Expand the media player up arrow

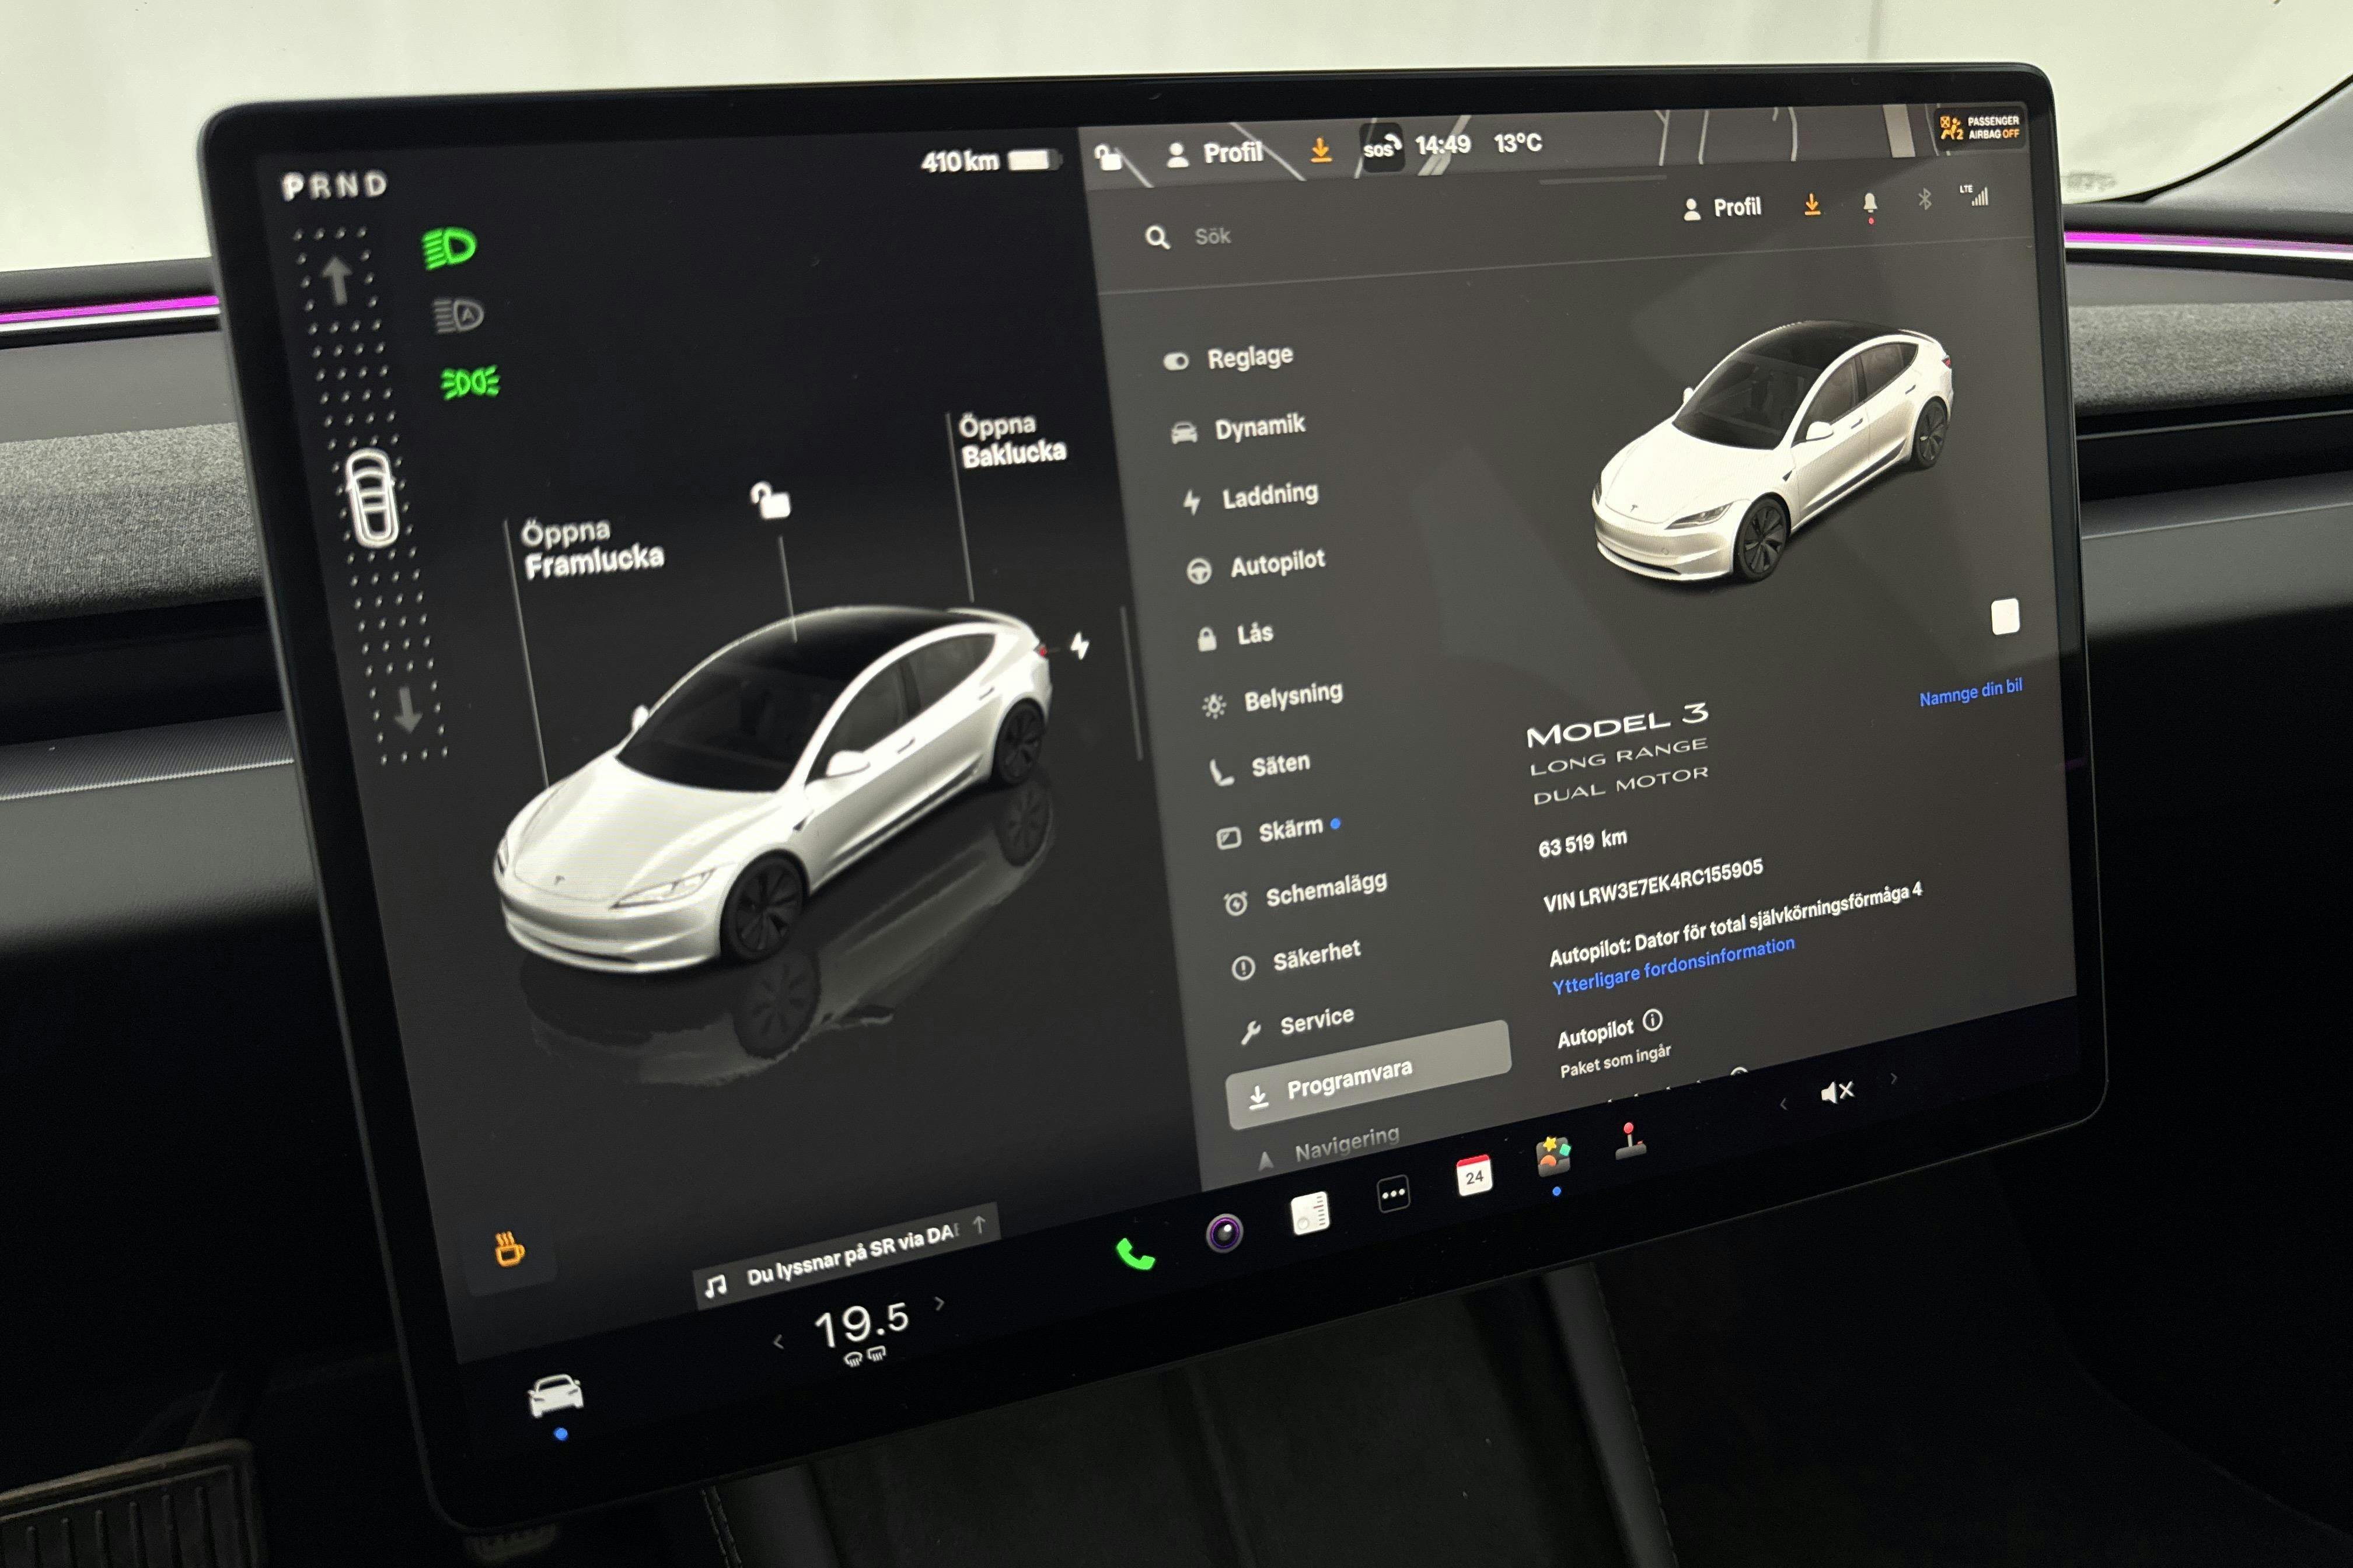[979, 1224]
